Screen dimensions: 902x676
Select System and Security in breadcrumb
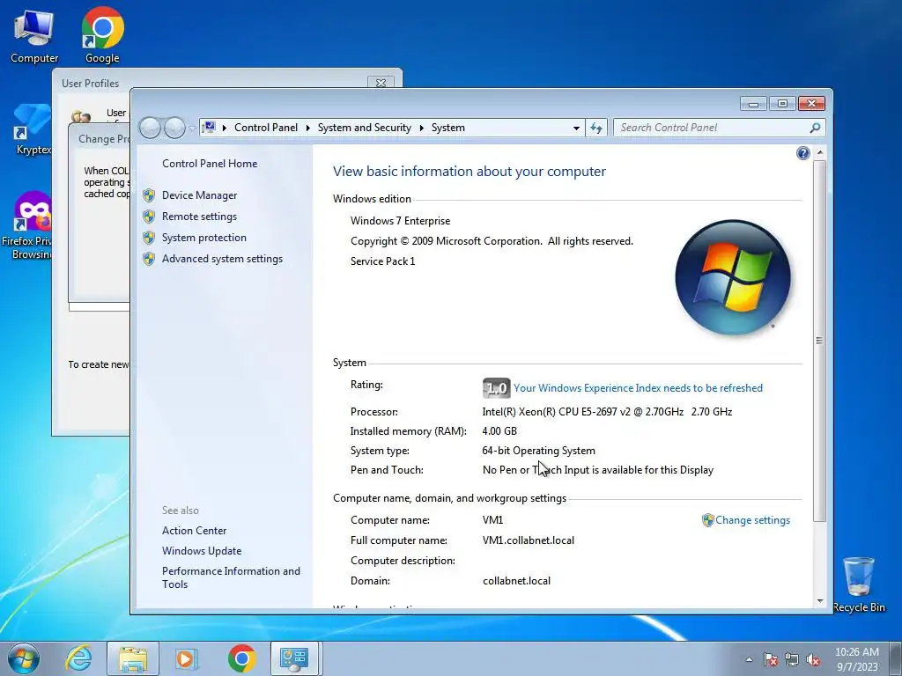pos(364,128)
